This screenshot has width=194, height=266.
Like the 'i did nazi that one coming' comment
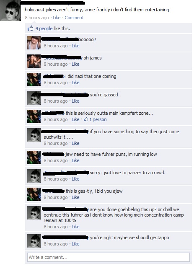point(75,83)
